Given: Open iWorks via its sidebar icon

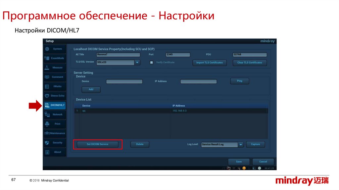Looking at the screenshot, I should (x=47, y=86).
